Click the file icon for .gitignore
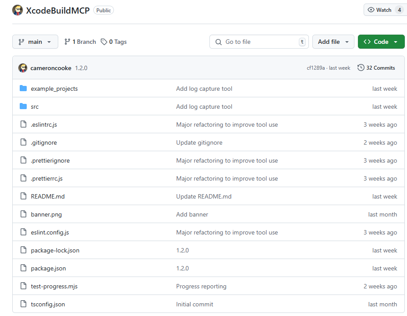 23,142
